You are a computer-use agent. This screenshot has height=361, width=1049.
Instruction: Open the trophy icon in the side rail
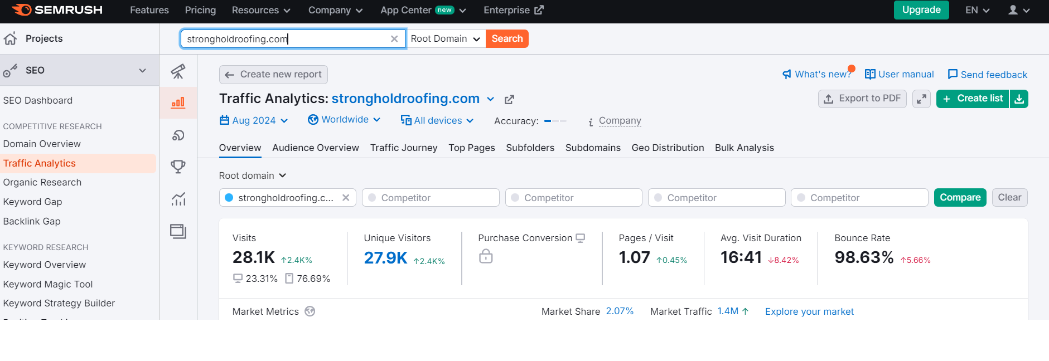pyautogui.click(x=178, y=167)
